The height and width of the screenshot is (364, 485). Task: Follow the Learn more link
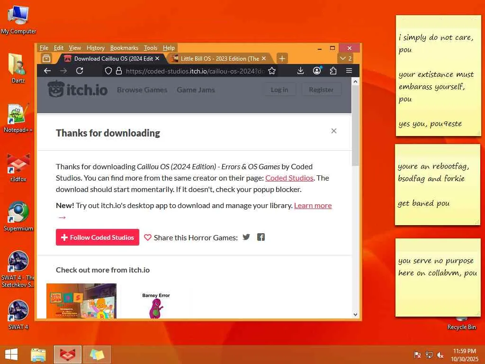click(x=313, y=206)
